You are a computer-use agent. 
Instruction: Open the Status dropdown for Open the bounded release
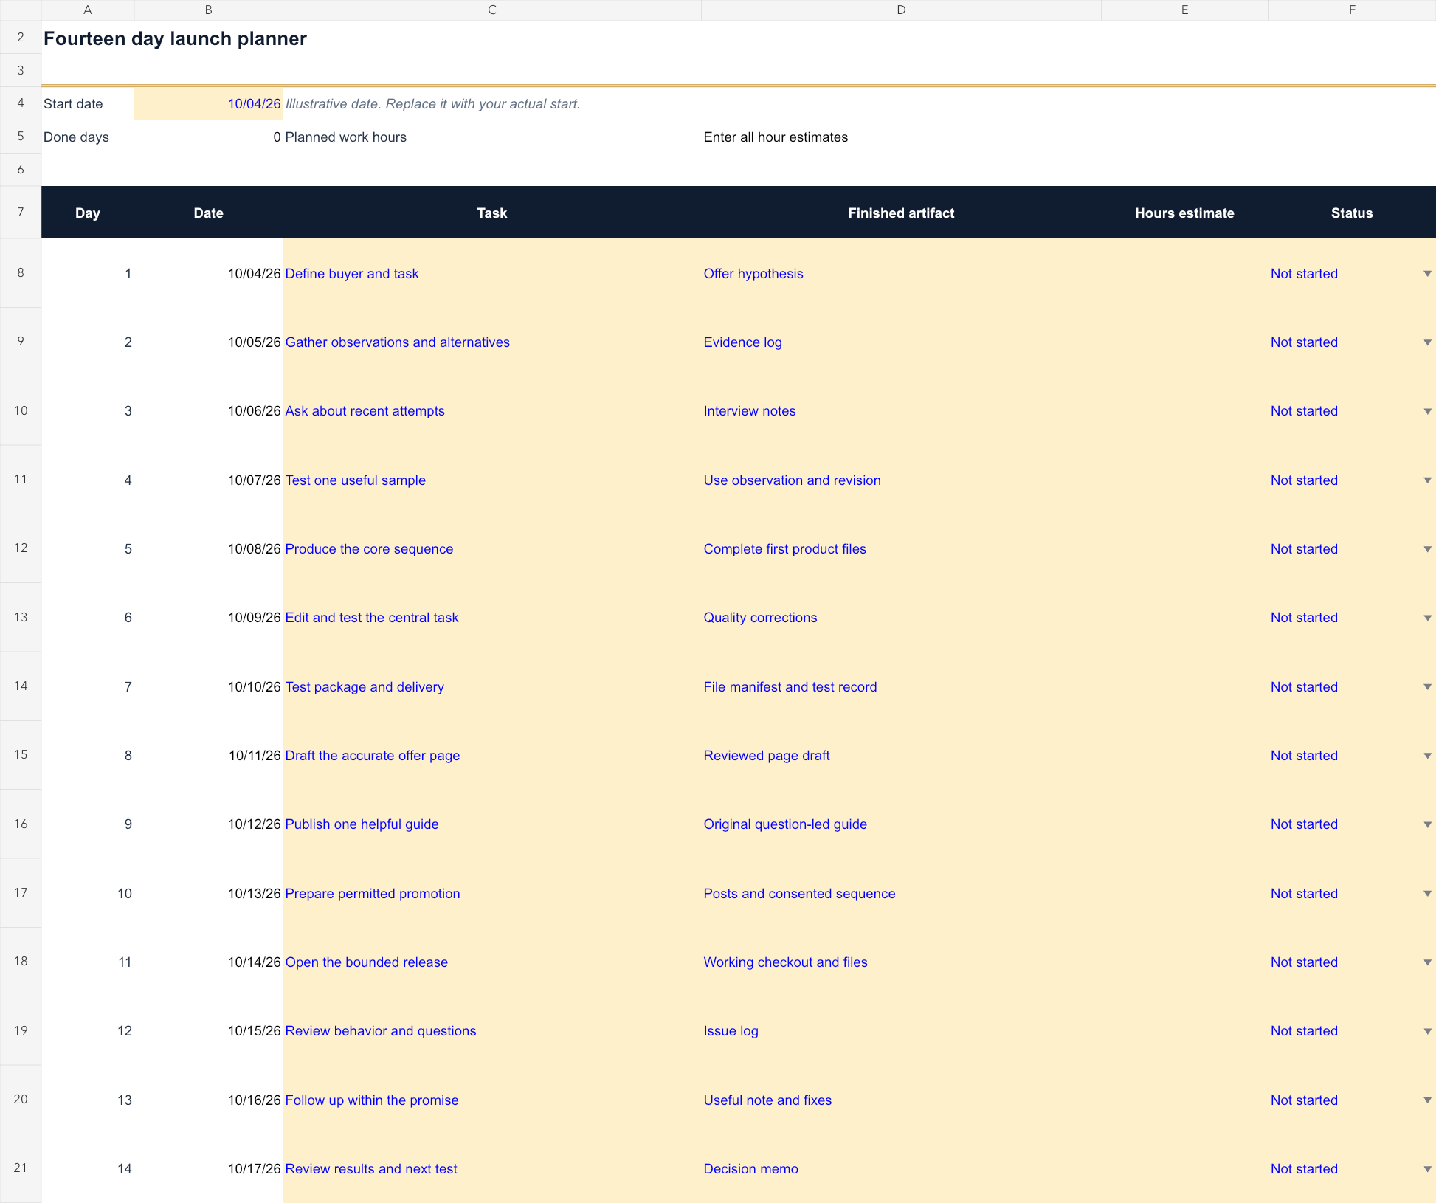coord(1427,962)
